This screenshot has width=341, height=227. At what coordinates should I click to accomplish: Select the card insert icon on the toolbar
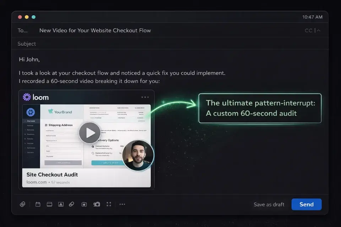pyautogui.click(x=49, y=204)
